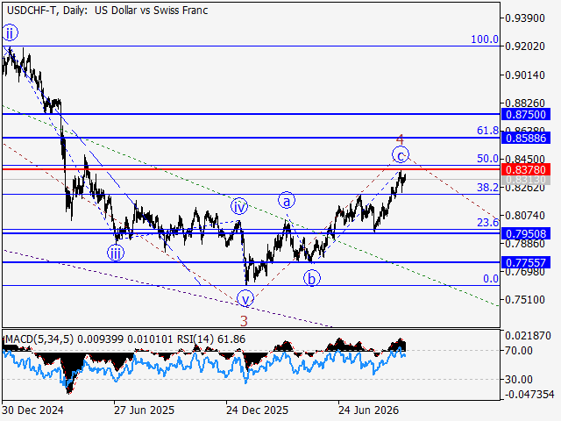561x421 pixels.
Task: Click the '24 Jun 2026' date label
Action: tap(369, 410)
